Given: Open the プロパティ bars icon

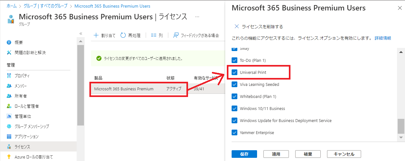Looking at the screenshot, I should pyautogui.click(x=9, y=76).
